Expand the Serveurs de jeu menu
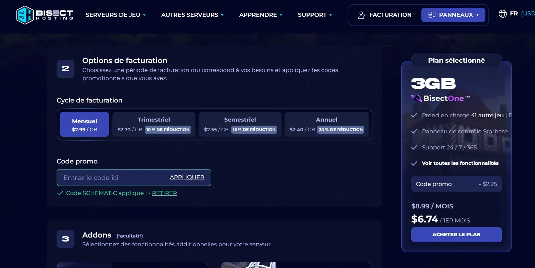The width and height of the screenshot is (535, 268). pos(116,15)
